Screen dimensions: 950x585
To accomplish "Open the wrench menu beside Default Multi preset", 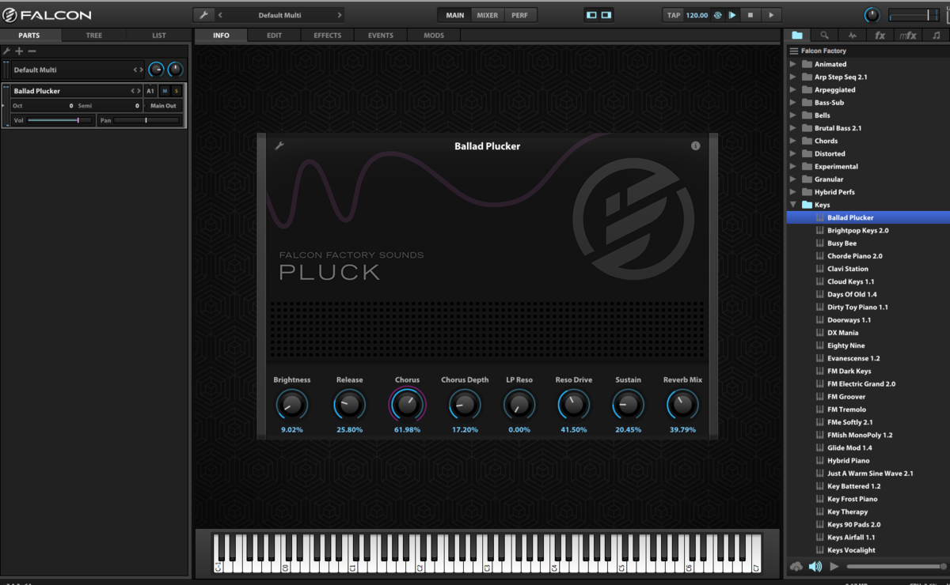I will tap(204, 15).
